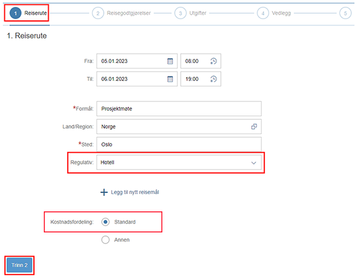Viewport: 358px width, 280px height.
Task: Expand the Regulativ dropdown arrow
Action: tap(254, 163)
